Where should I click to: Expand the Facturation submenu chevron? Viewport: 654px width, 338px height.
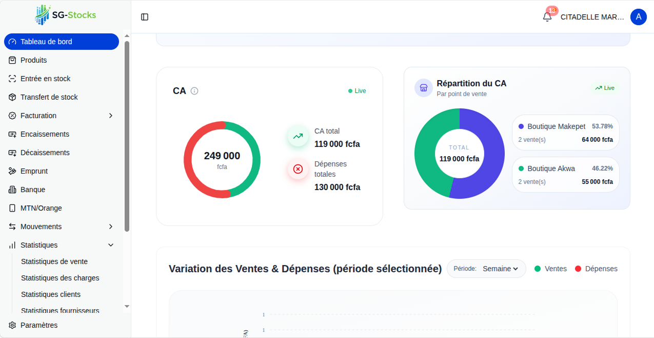click(111, 116)
